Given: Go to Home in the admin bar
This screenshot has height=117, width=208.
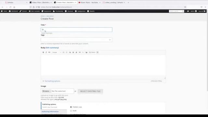Looking at the screenshot, I should (x=4, y=11).
